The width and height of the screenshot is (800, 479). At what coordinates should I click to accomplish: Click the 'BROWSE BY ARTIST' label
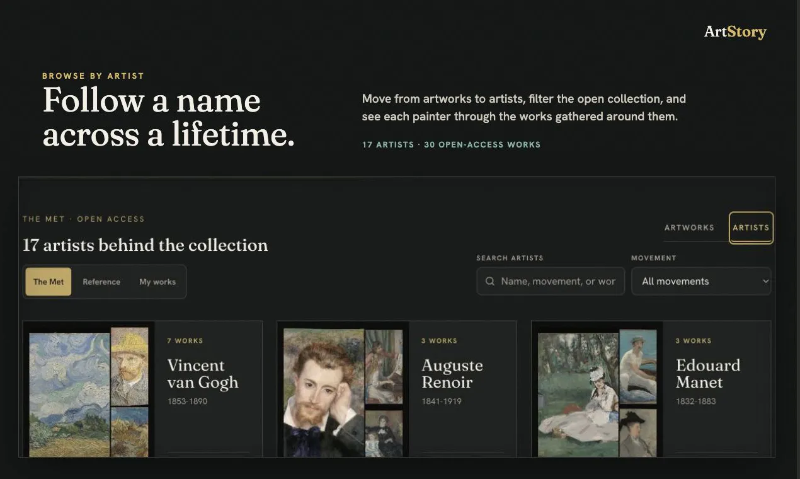pyautogui.click(x=93, y=76)
